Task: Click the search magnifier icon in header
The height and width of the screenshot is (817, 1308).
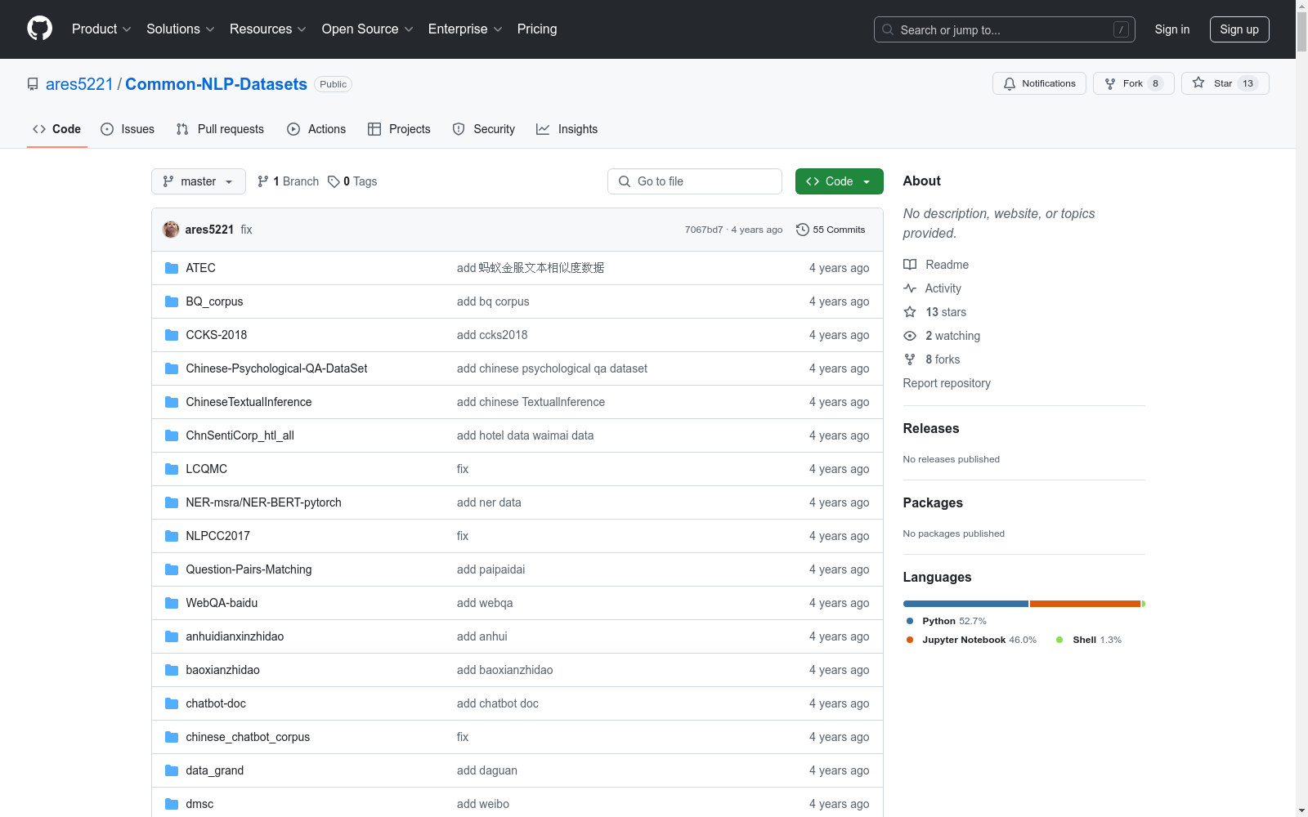Action: (888, 29)
